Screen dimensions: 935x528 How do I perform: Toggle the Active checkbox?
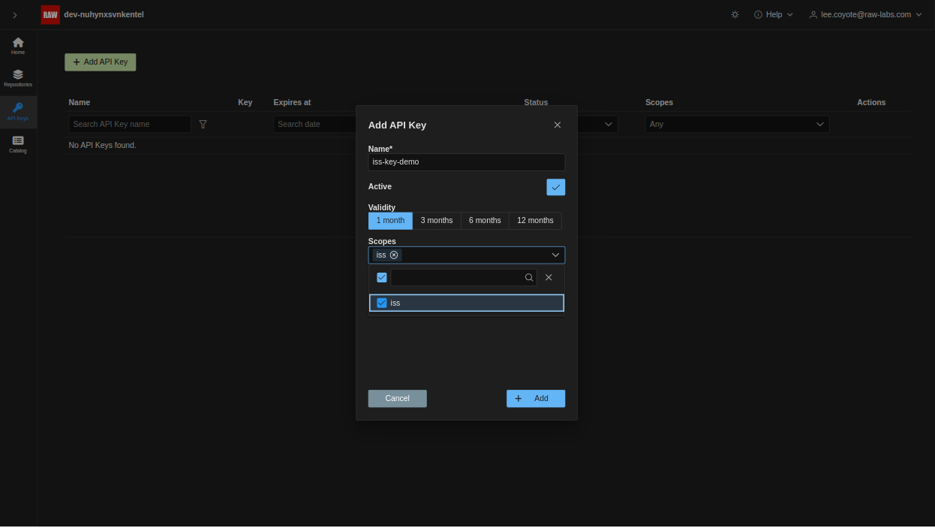(x=556, y=187)
